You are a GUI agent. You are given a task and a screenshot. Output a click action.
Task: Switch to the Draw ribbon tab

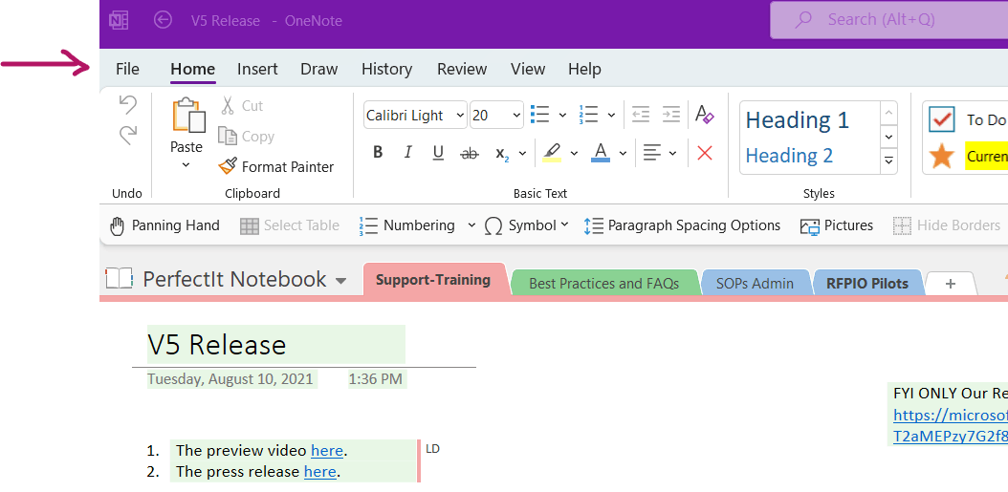click(x=318, y=69)
